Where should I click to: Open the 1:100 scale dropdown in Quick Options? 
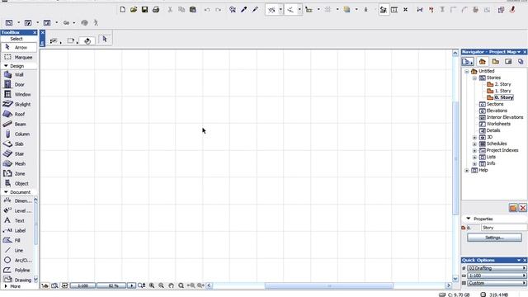tap(497, 276)
